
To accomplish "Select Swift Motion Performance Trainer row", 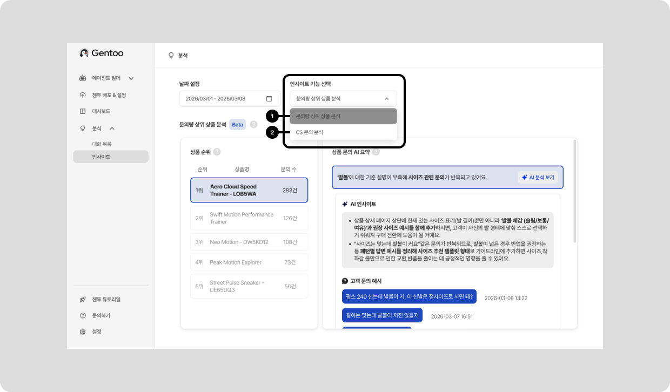I will click(x=249, y=218).
